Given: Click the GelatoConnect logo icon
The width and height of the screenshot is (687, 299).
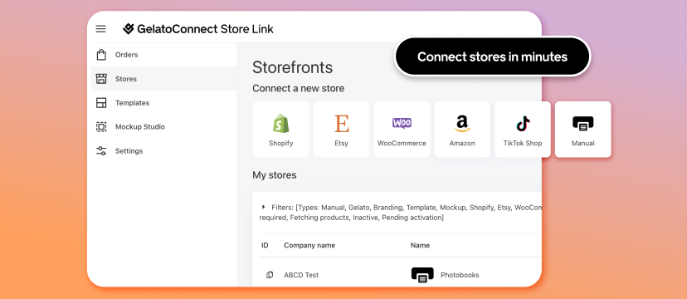Looking at the screenshot, I should click(128, 29).
